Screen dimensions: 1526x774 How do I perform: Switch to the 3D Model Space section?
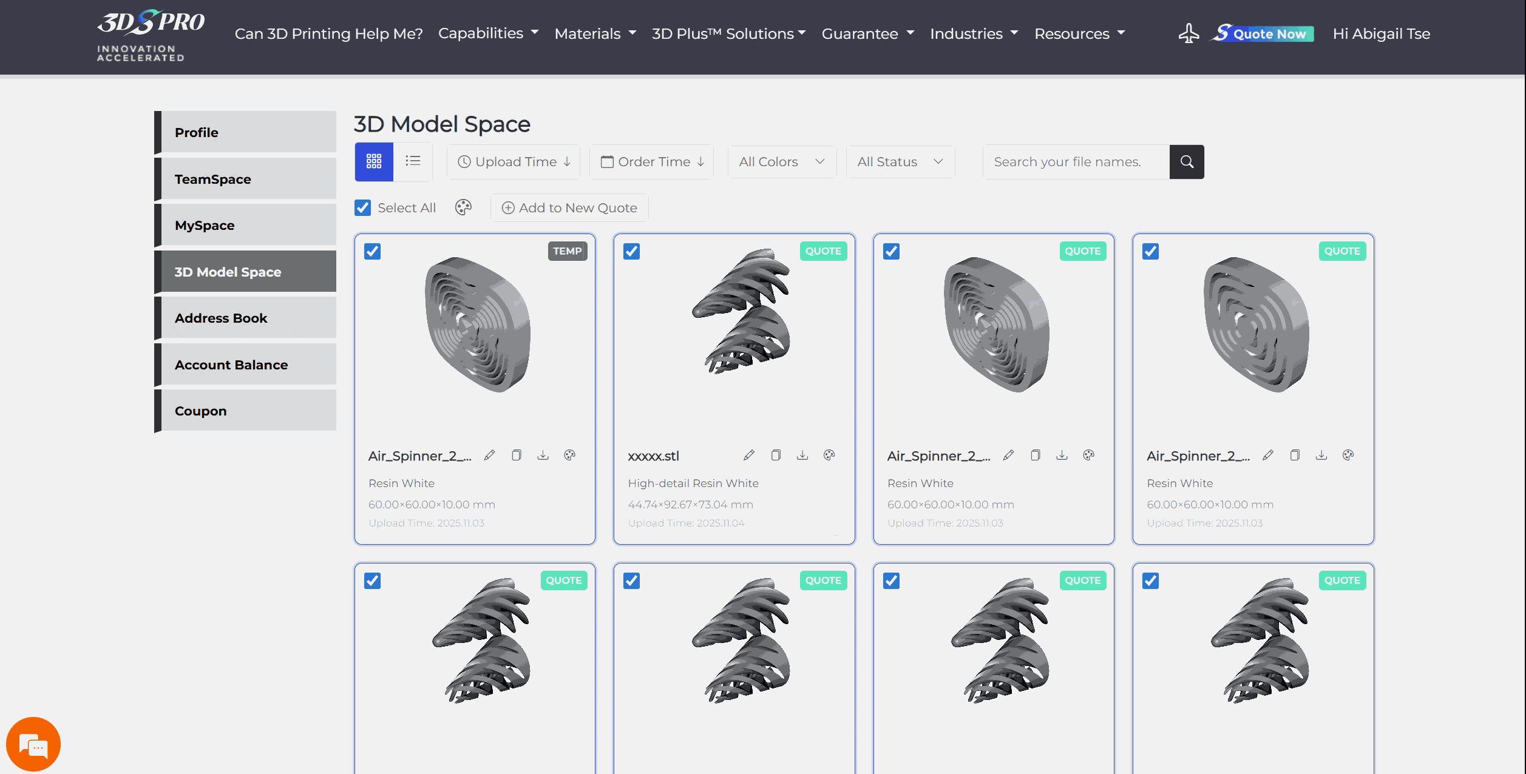pos(228,271)
